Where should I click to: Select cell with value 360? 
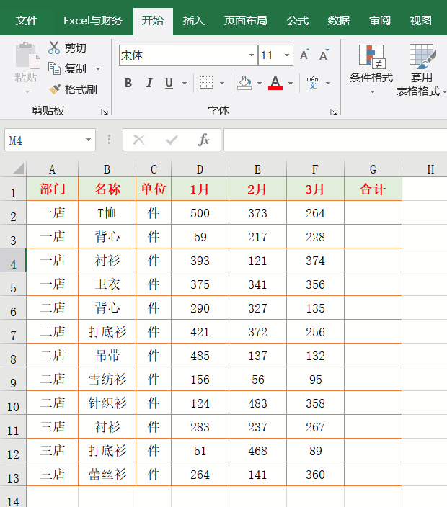coord(315,474)
